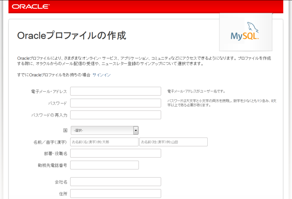Viewport: 292px width, 199px height.
Task: Click the first name field (例:太郎)
Action: pyautogui.click(x=104, y=142)
